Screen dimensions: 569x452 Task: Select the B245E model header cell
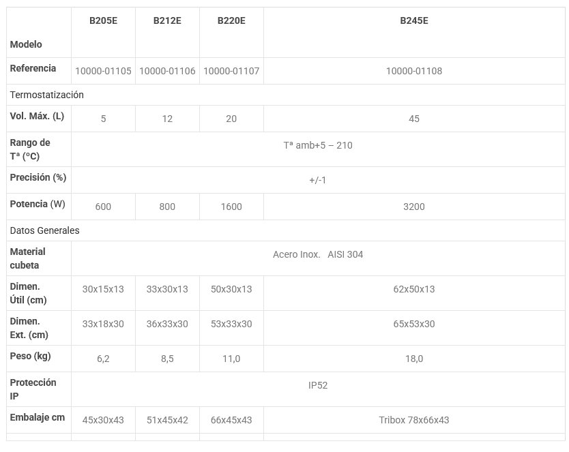pos(414,20)
